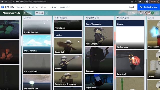Viewport: 160px width, 90px height.
Task: Open The Sinister Sea card
Action: click(37, 64)
